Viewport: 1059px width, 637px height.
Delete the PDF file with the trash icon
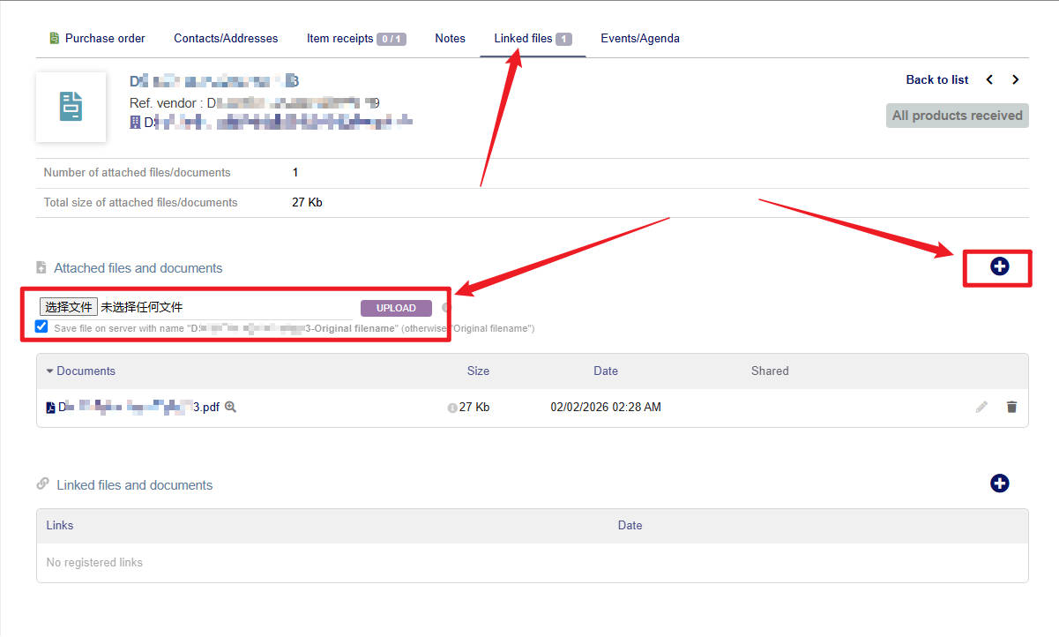pyautogui.click(x=1011, y=407)
